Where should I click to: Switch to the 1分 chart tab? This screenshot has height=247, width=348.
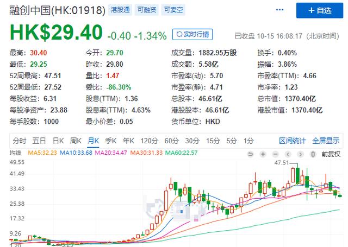coord(248,141)
